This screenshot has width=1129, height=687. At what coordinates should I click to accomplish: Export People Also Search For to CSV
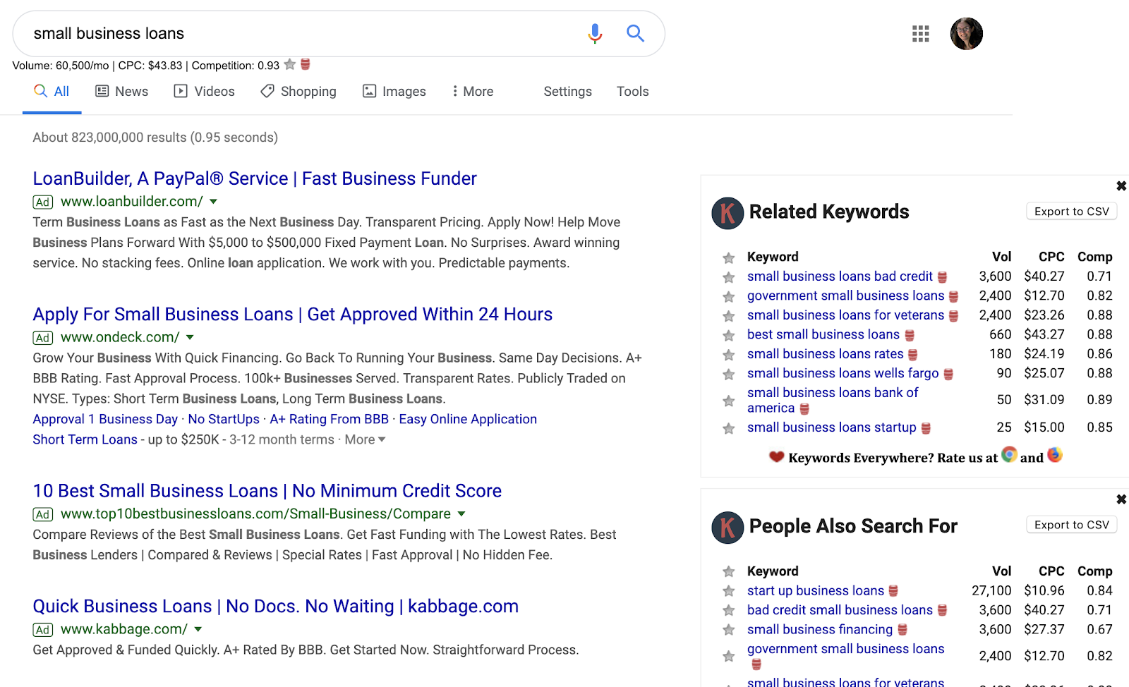point(1071,525)
